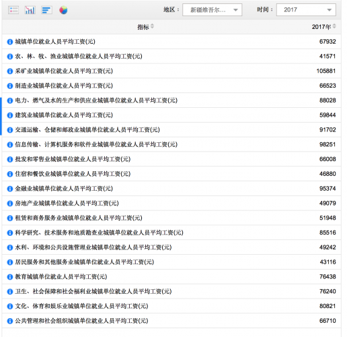This screenshot has width=347, height=337.
Task: Click info icon for 制造业 wage row
Action: pos(10,86)
